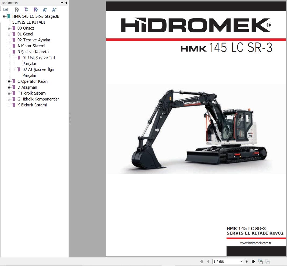This screenshot has width=287, height=266.
Task: Collapse the B Şasi ve Kaporta bookmark
Action: pos(9,52)
